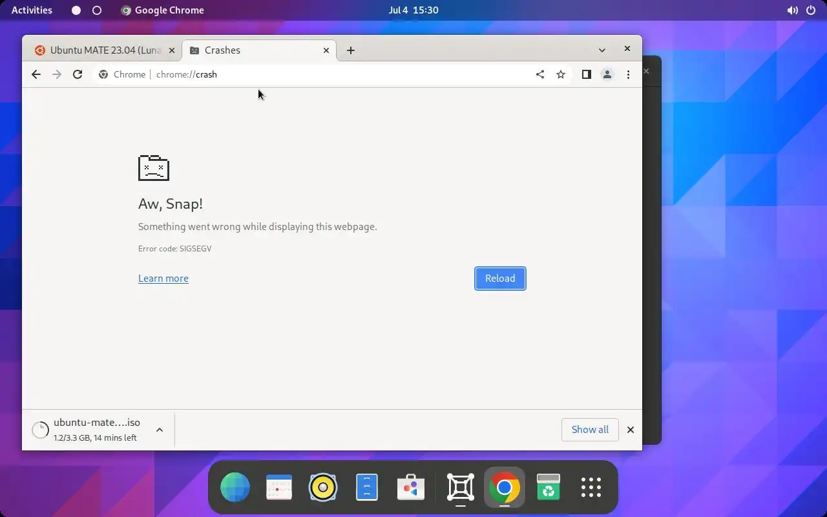Open the Activities overview

[x=32, y=10]
